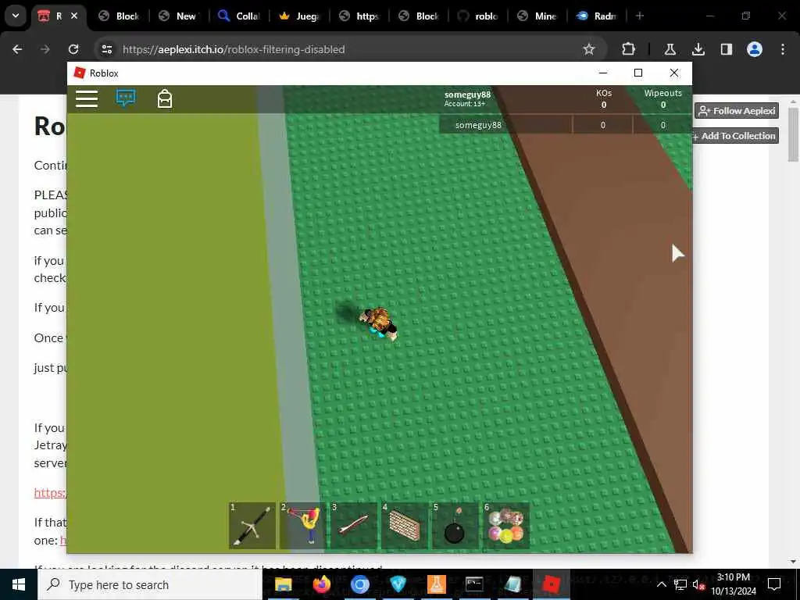Open the Roblox backpack icon

coord(165,98)
